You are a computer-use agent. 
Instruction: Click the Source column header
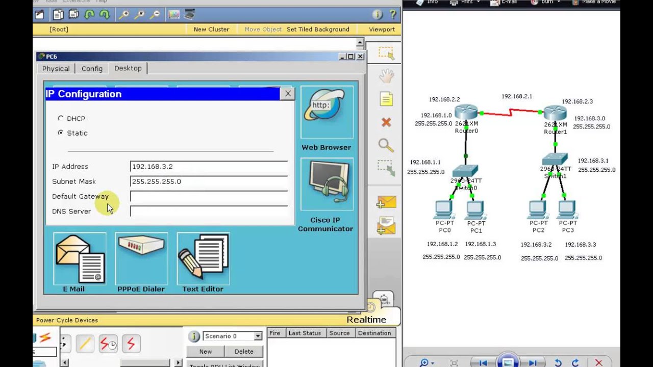point(339,333)
